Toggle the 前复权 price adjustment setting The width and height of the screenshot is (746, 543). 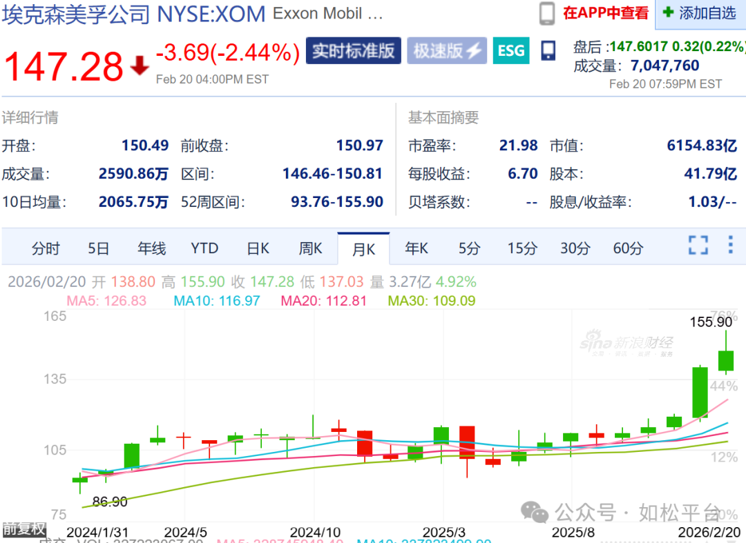coord(23,529)
